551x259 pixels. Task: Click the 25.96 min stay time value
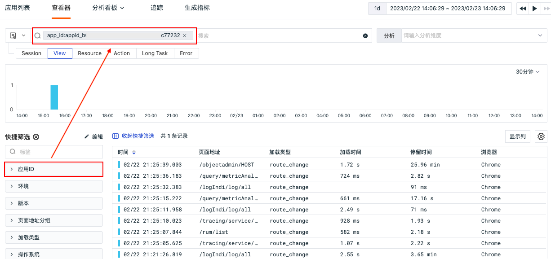[425, 165]
